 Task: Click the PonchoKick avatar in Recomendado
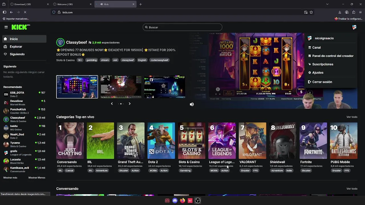[x=6, y=111]
